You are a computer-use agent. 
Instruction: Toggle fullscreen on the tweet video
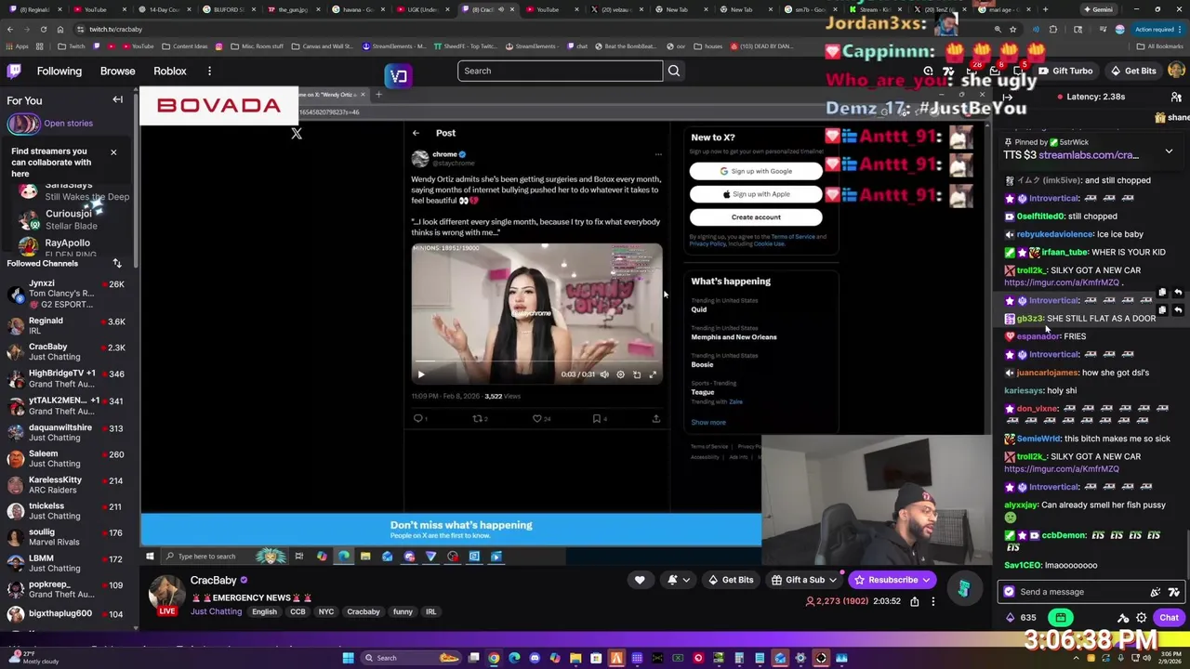653,374
